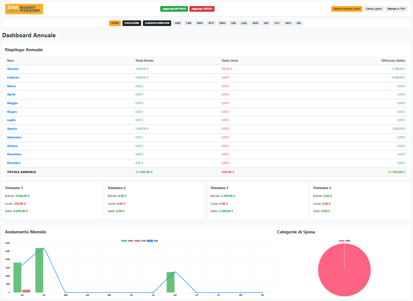The width and height of the screenshot is (413, 301).
Task: Click the Stampa in PDF button
Action: point(396,9)
